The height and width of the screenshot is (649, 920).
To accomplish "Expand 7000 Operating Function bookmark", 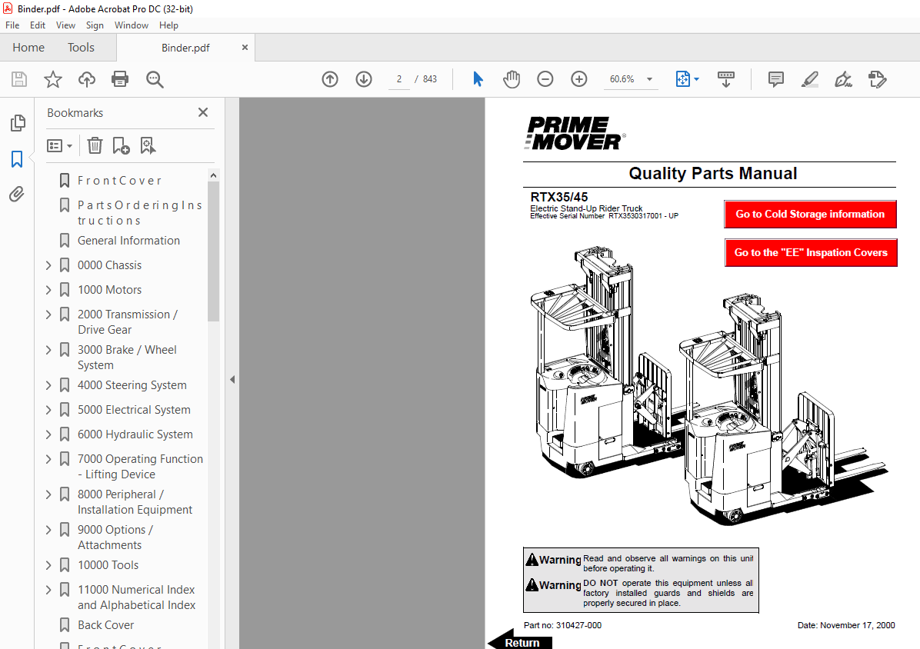I will (x=48, y=460).
